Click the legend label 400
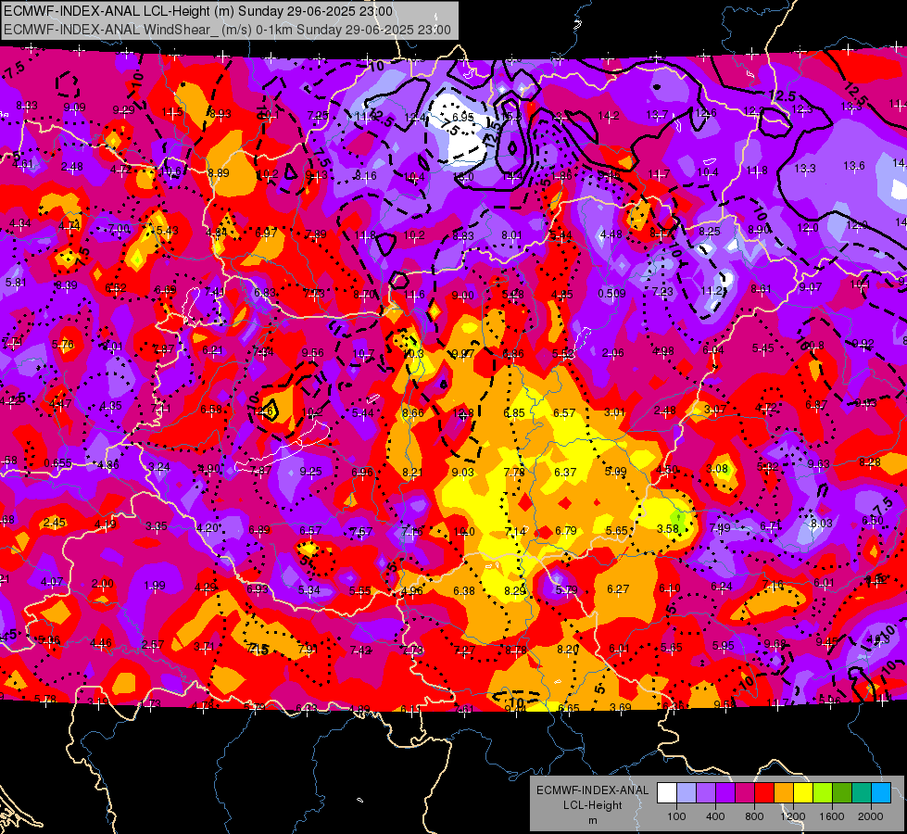 715,816
